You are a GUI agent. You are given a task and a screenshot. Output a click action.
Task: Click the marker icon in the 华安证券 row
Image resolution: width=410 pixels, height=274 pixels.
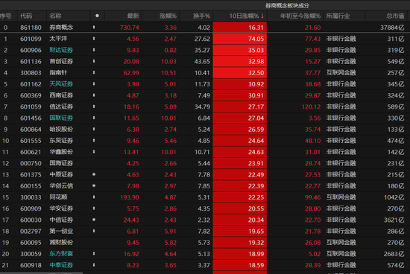click(x=94, y=208)
